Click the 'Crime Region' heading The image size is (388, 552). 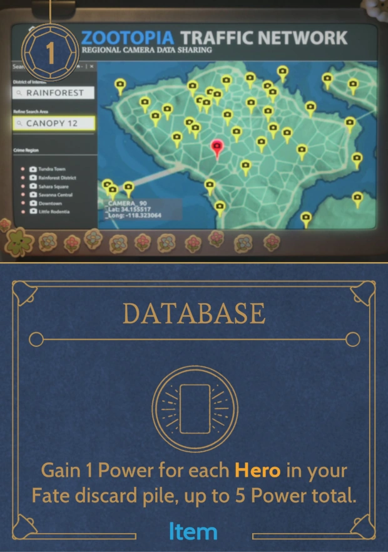tap(26, 151)
